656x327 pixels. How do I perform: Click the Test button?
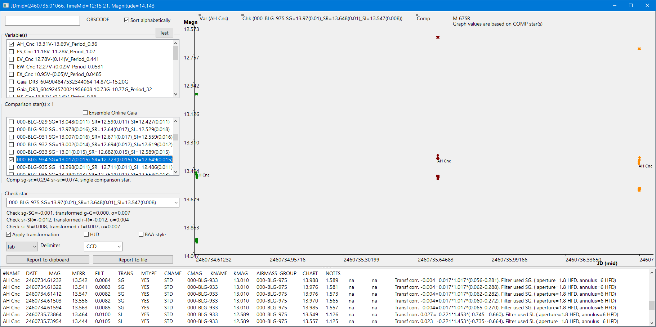tap(164, 33)
